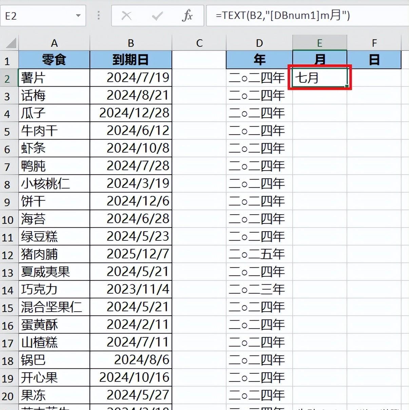Click header cell 年
The width and height of the screenshot is (409, 410).
(x=259, y=60)
